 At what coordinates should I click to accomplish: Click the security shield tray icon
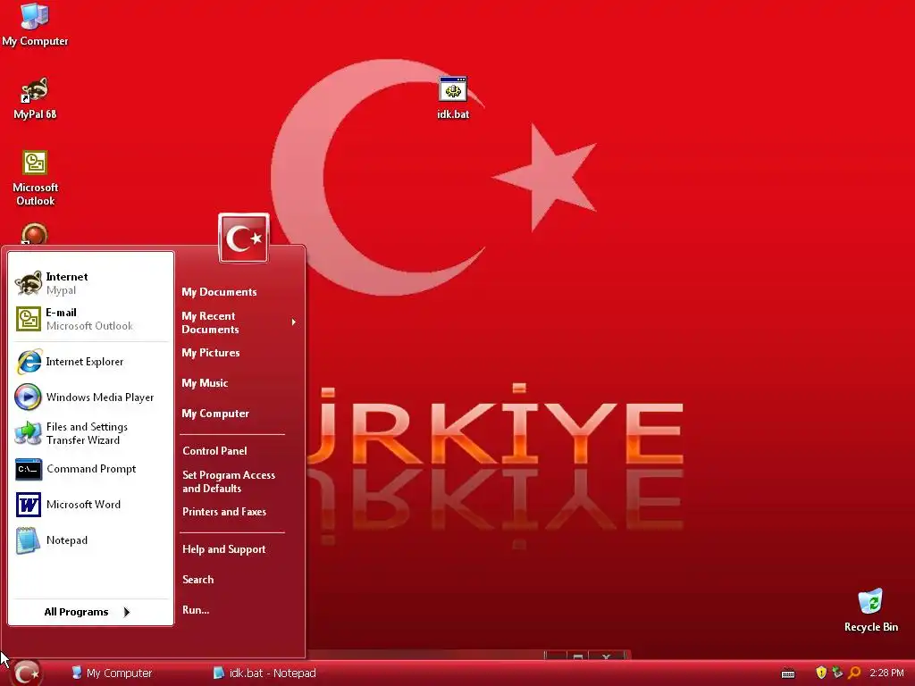[821, 673]
